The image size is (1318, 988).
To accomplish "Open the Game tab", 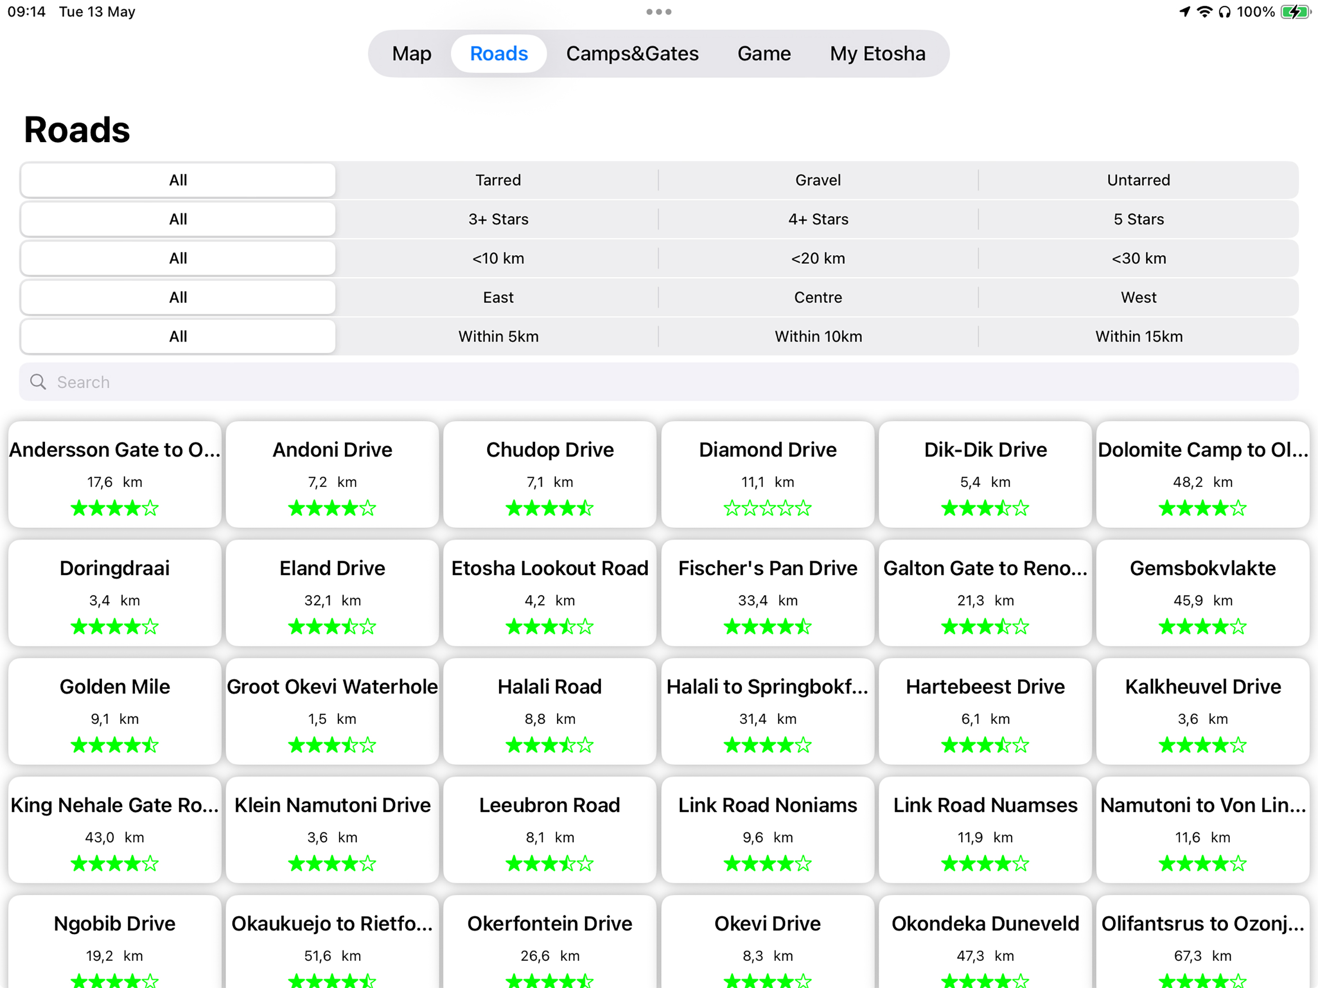I will (x=764, y=54).
